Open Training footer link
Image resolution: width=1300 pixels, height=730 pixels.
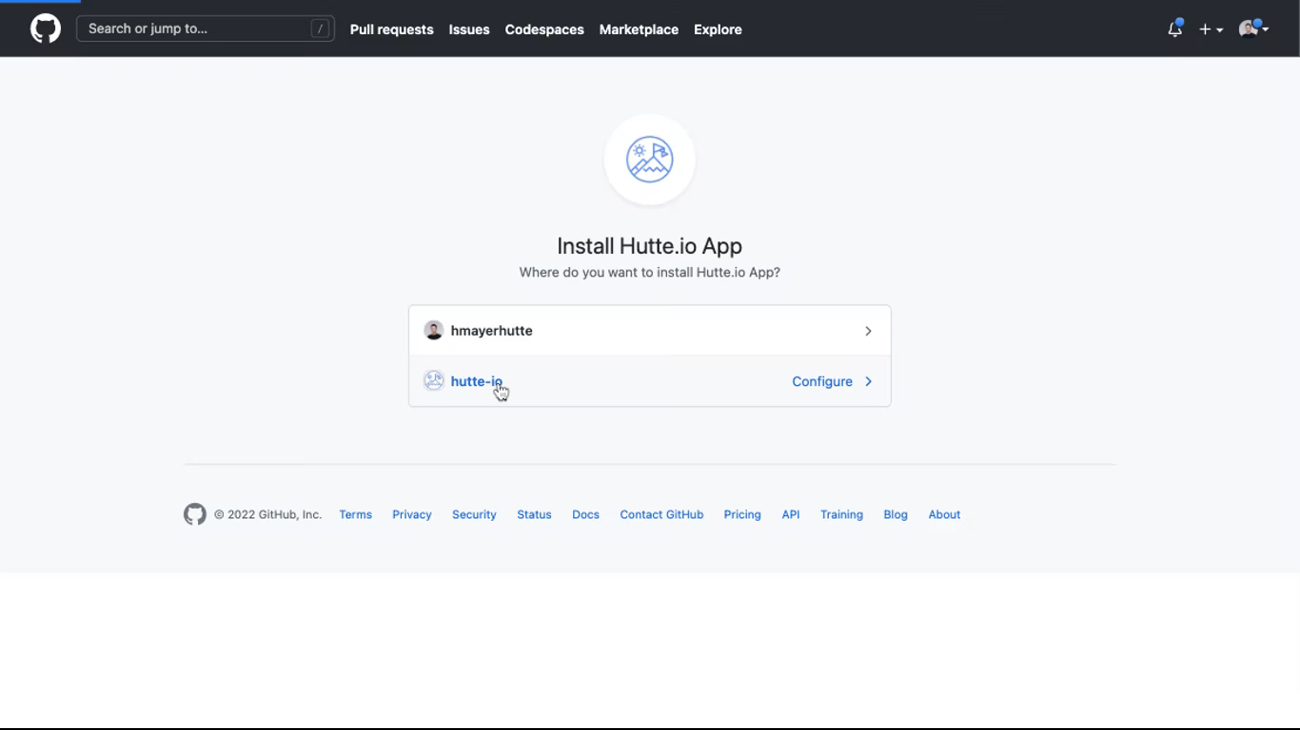(841, 514)
